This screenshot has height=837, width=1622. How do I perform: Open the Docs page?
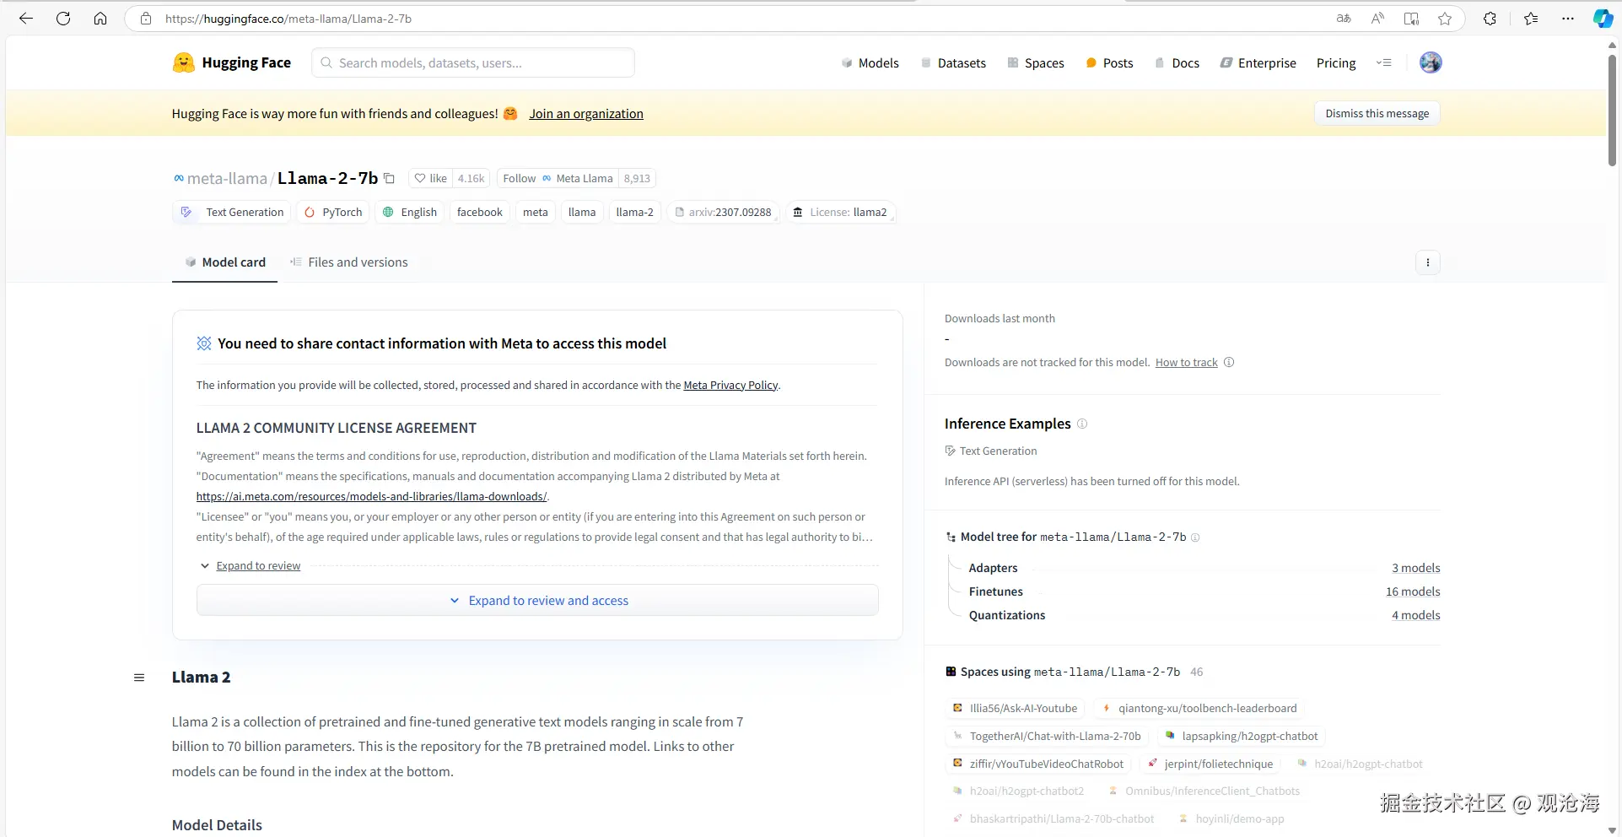pos(1177,62)
